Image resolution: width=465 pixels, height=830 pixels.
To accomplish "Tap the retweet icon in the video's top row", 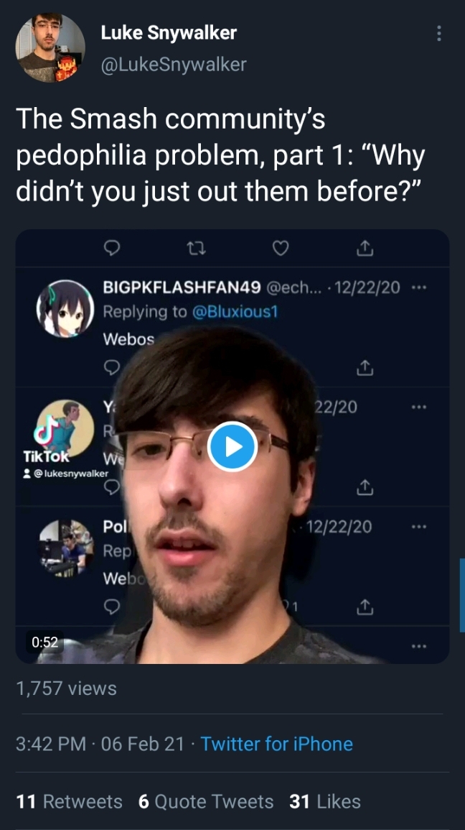I will [x=196, y=248].
